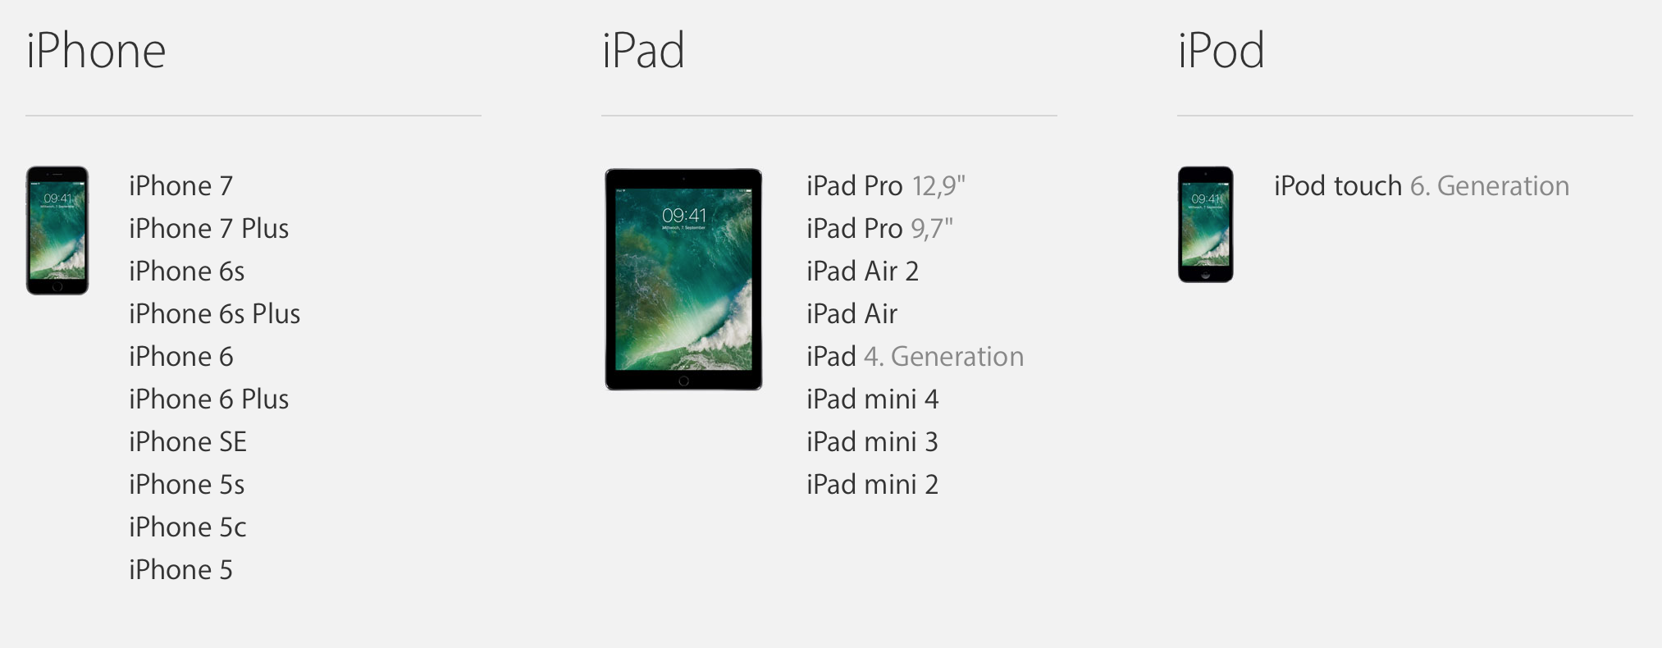This screenshot has width=1662, height=648.
Task: Select iPhone 6s Plus entry
Action: point(214,314)
